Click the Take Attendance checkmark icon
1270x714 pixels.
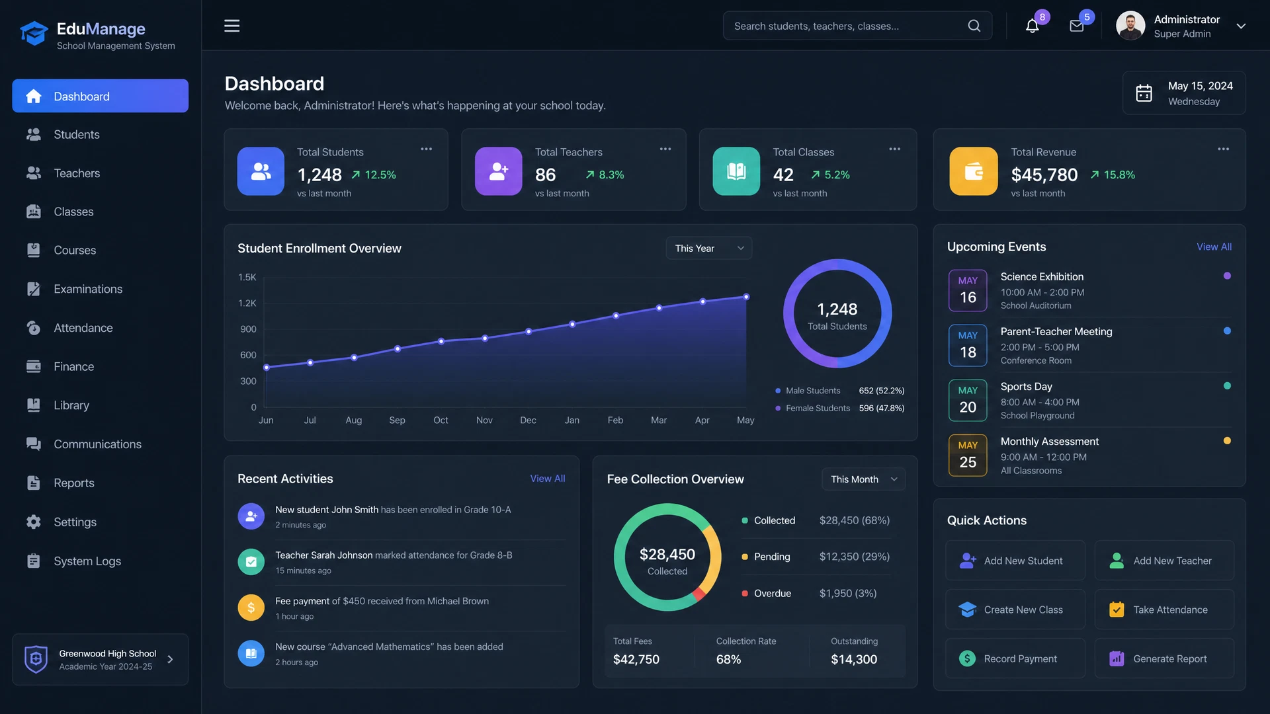coord(1117,610)
